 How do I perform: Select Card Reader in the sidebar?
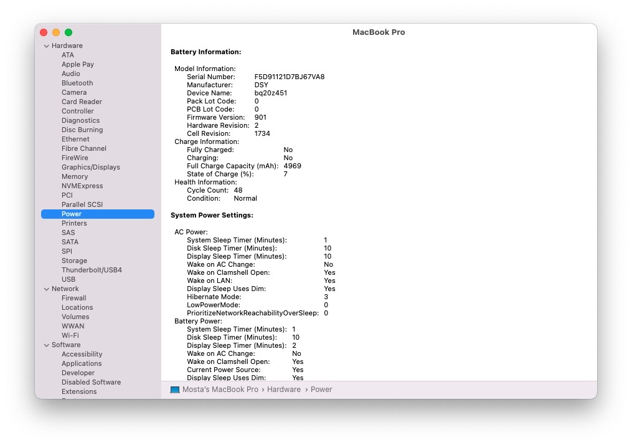point(82,102)
